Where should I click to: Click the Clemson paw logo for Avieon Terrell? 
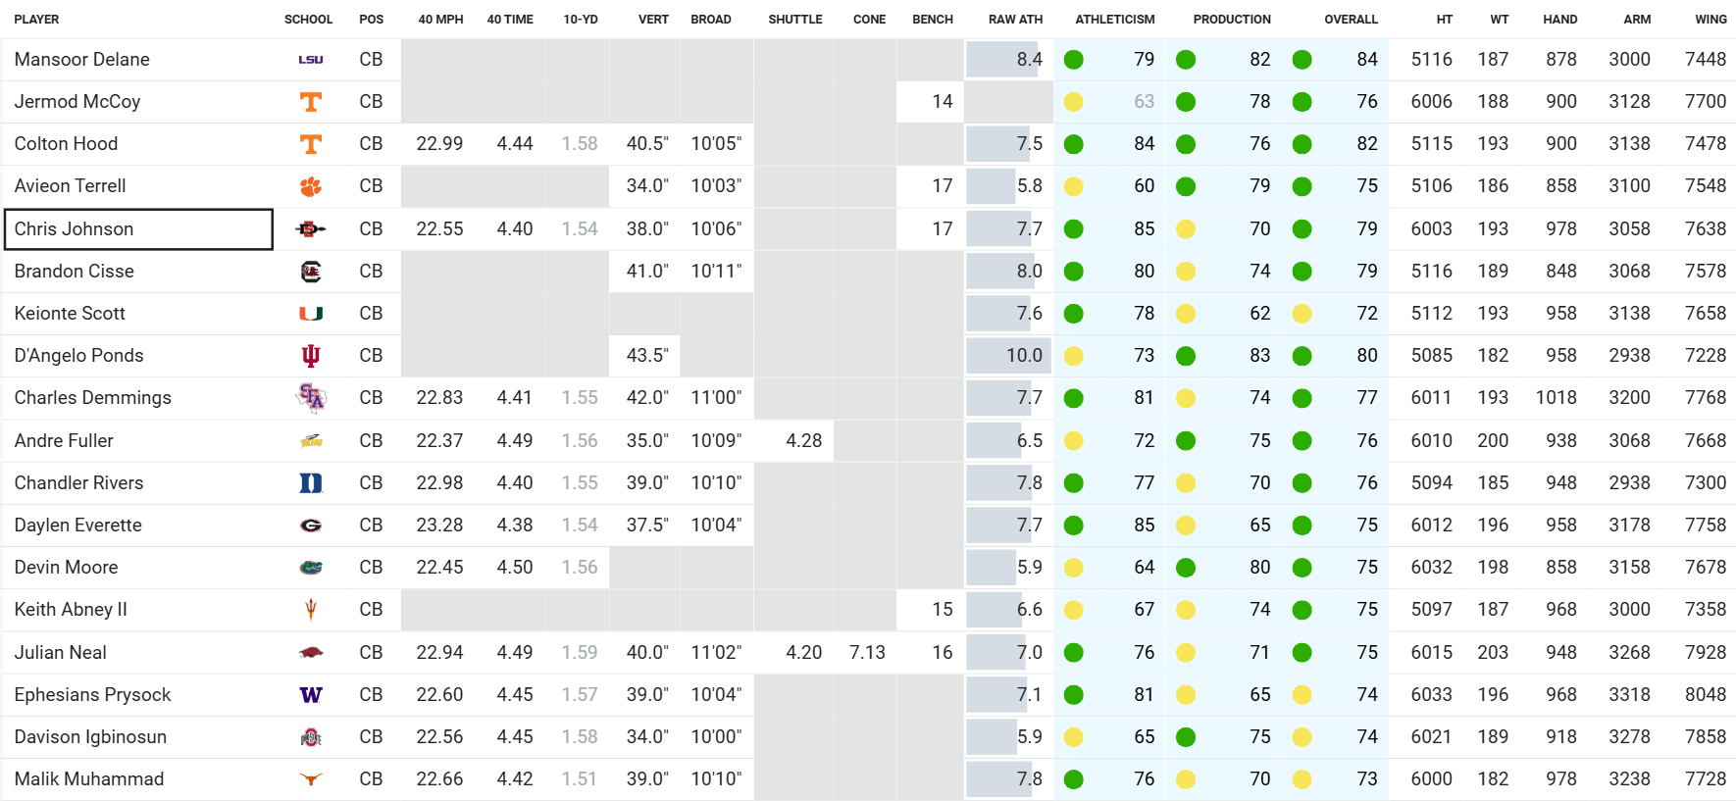click(x=310, y=186)
